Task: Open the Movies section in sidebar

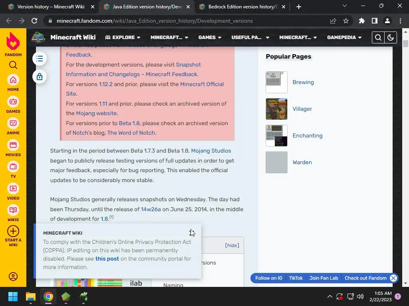Action: pyautogui.click(x=13, y=148)
